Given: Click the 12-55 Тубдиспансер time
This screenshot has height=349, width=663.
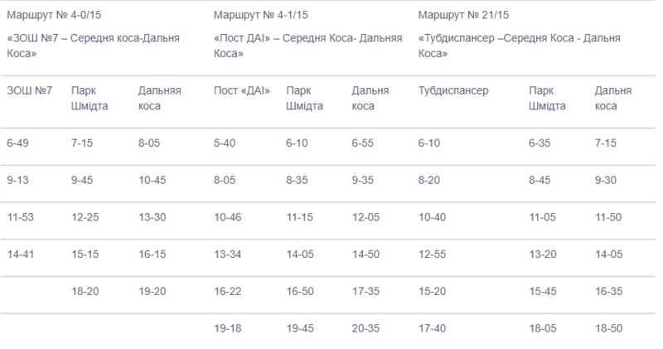Looking at the screenshot, I should 433,254.
